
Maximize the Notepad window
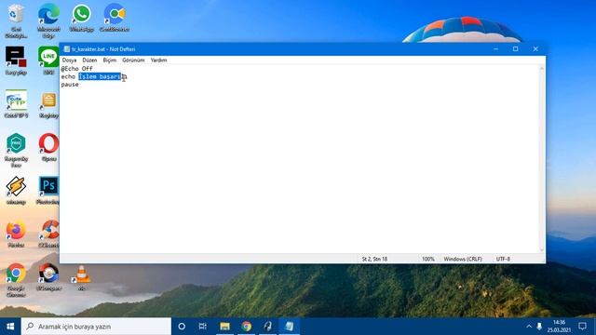(x=515, y=49)
